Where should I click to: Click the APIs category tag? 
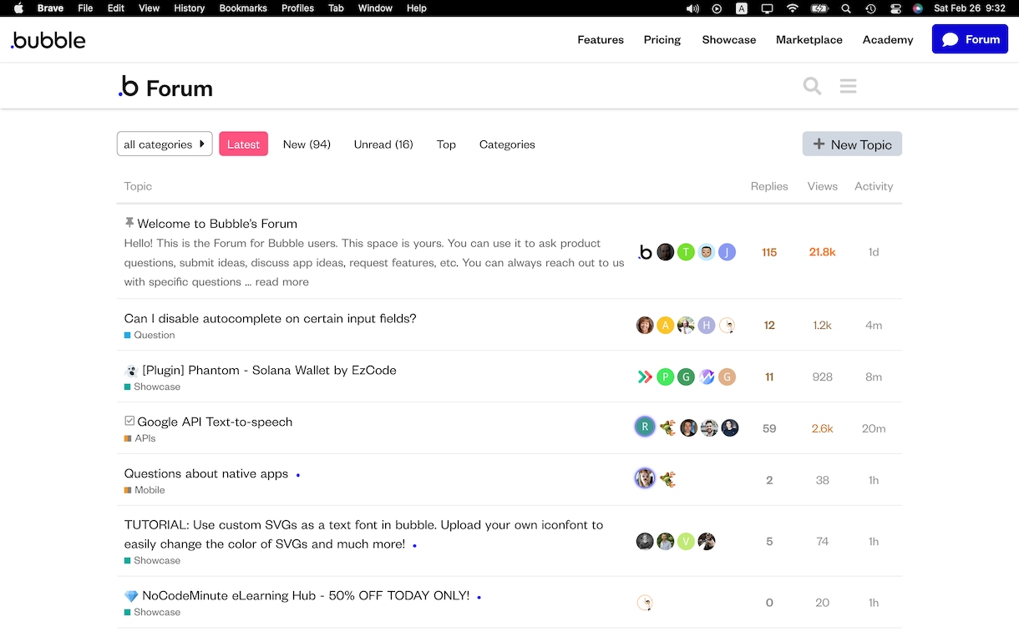point(139,438)
